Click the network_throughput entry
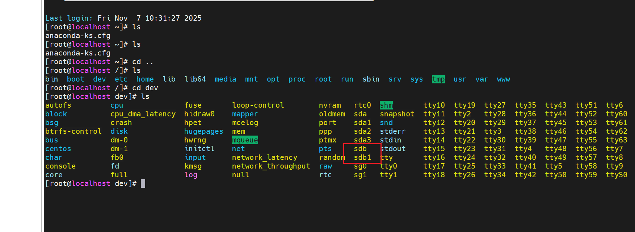The width and height of the screenshot is (635, 232). point(271,166)
